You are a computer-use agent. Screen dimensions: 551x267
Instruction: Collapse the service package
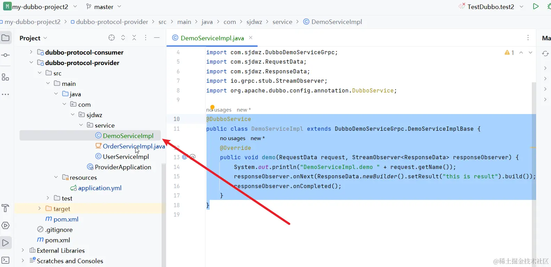pos(81,125)
